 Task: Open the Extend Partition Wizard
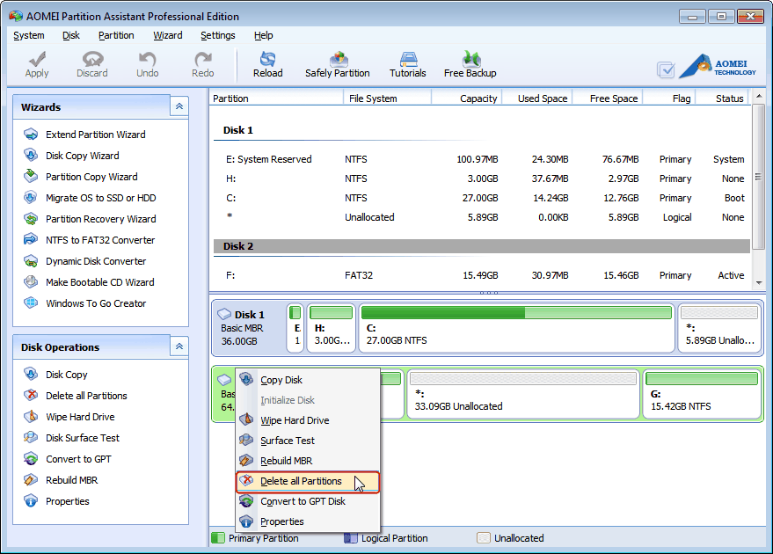click(x=94, y=135)
